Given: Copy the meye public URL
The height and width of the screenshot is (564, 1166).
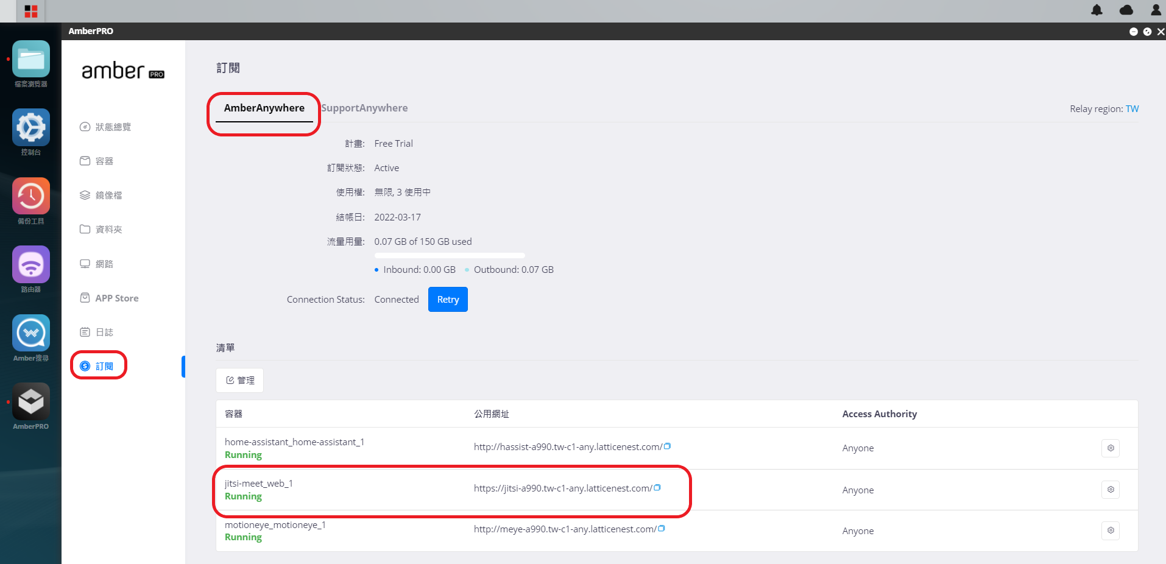Looking at the screenshot, I should tap(662, 528).
